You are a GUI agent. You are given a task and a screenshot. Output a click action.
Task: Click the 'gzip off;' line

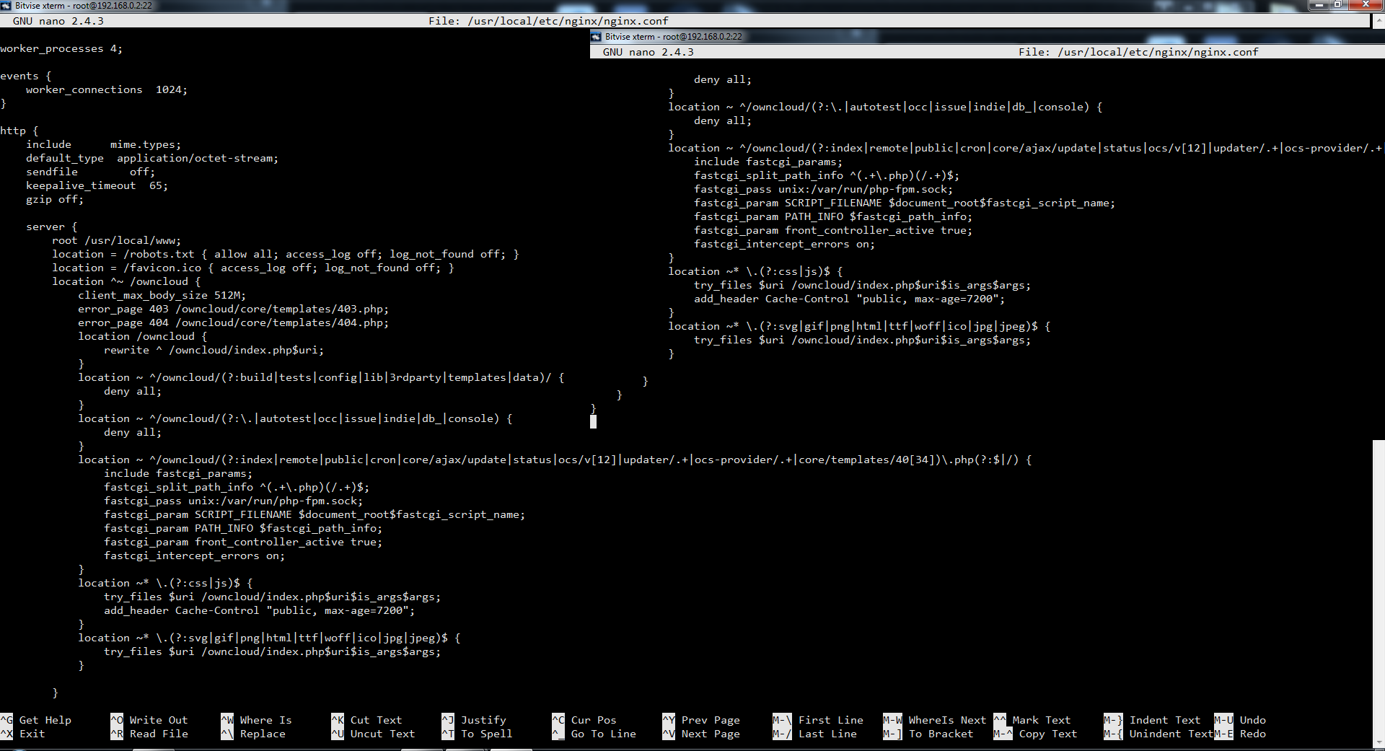point(55,199)
